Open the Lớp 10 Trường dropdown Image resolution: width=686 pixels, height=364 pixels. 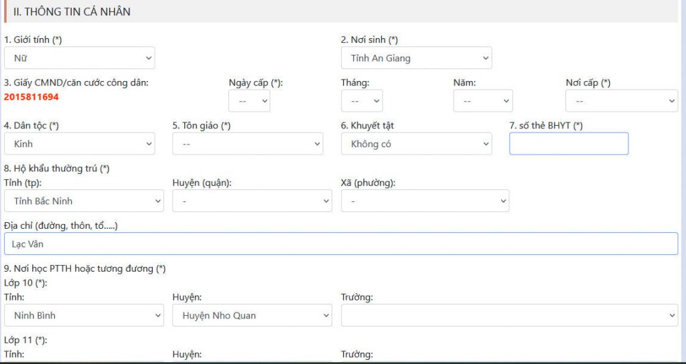pos(509,315)
